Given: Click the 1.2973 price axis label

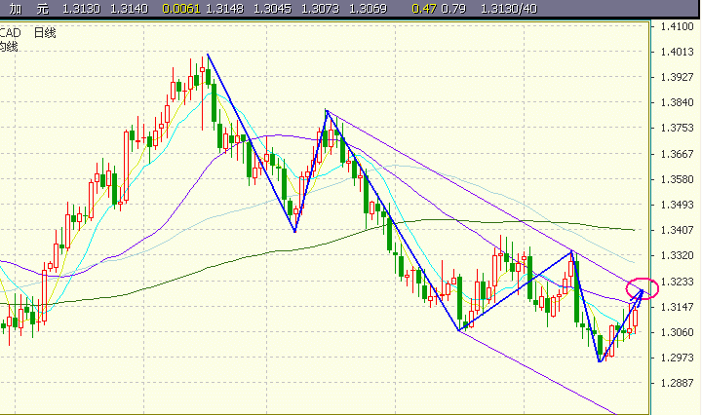Looking at the screenshot, I should pos(678,358).
